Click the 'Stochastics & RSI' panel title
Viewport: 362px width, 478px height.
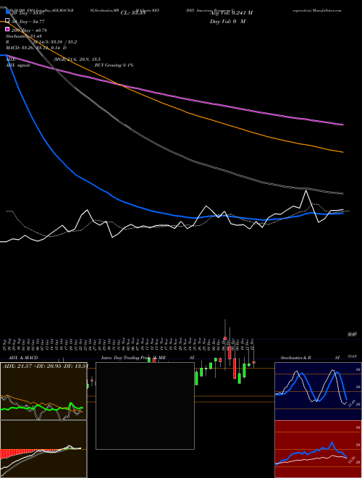tap(310, 358)
